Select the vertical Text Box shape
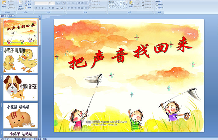This screenshot has width=218, height=140. (x=112, y=2)
